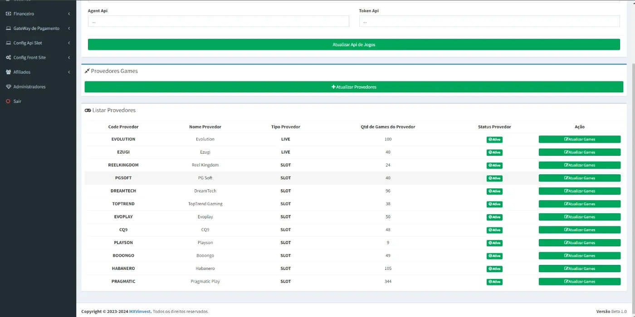This screenshot has width=635, height=317.
Task: Click the HABANERO code cell
Action: click(x=123, y=269)
